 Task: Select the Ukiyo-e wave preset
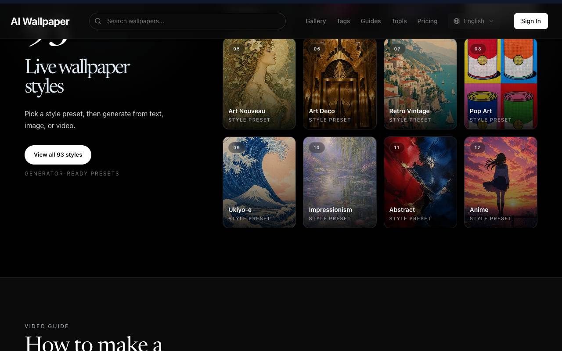point(259,182)
